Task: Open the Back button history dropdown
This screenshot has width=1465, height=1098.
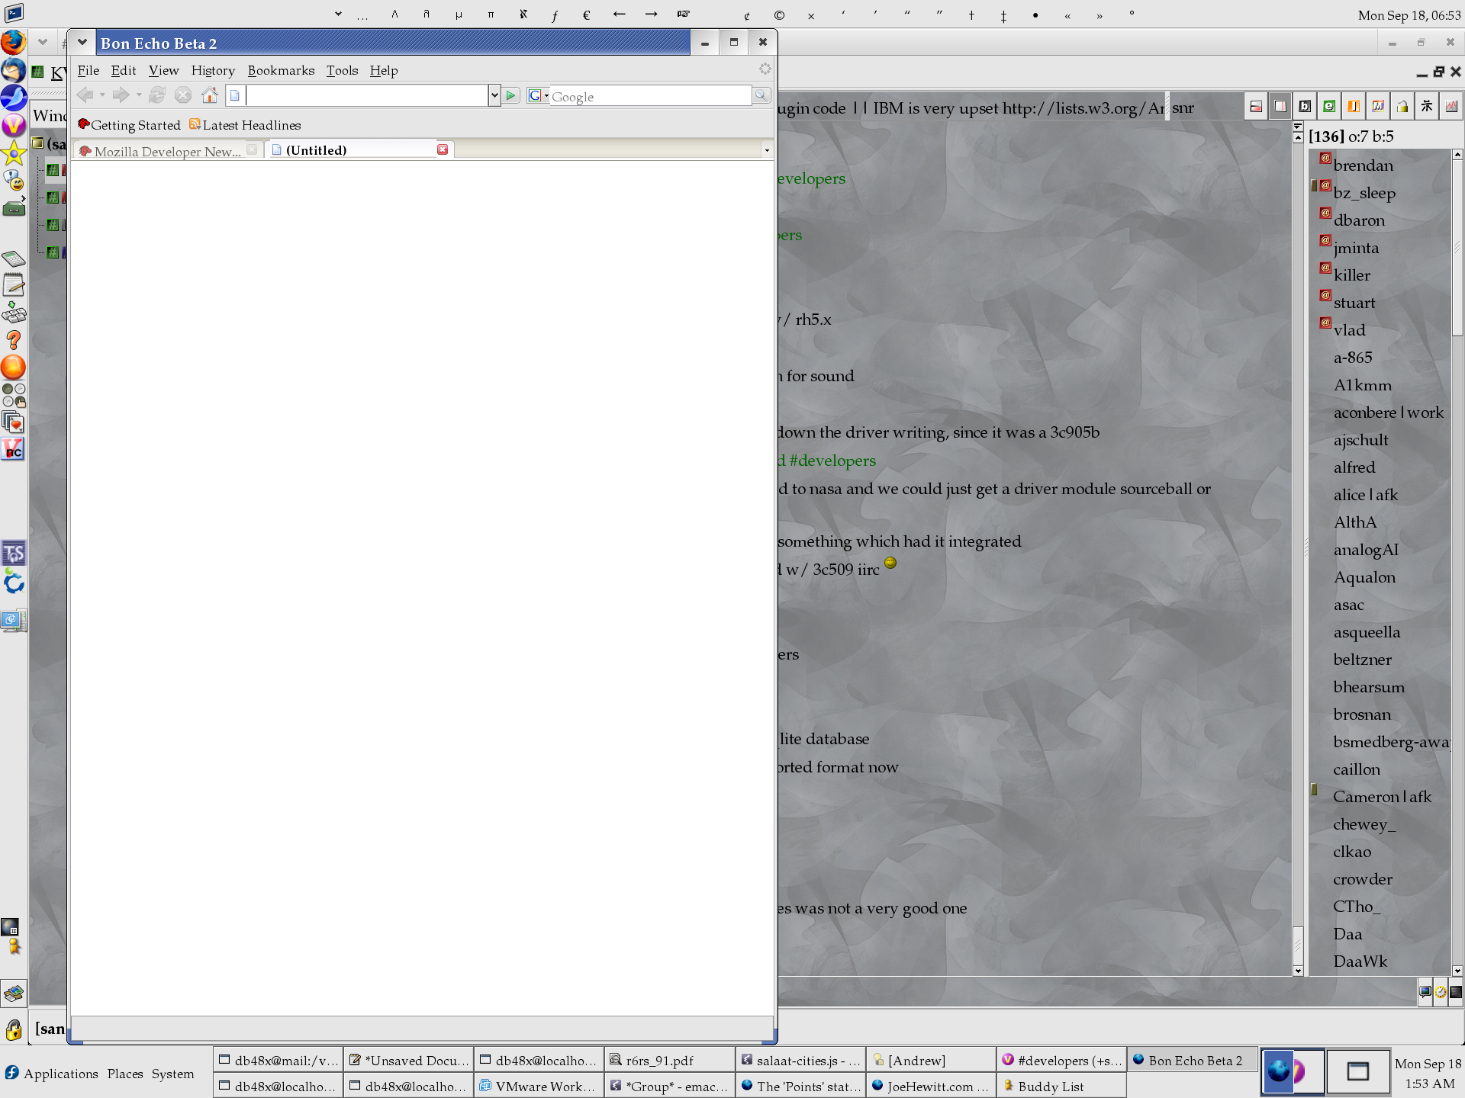Action: pos(101,95)
